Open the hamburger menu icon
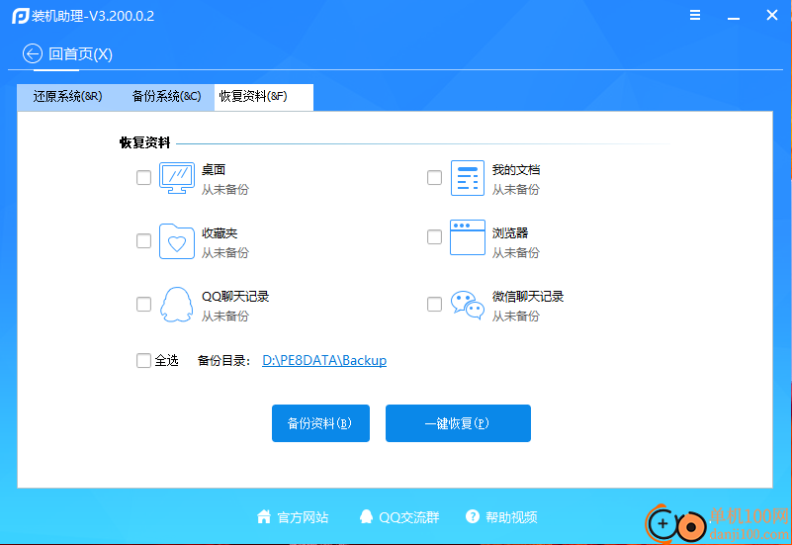 pyautogui.click(x=695, y=15)
